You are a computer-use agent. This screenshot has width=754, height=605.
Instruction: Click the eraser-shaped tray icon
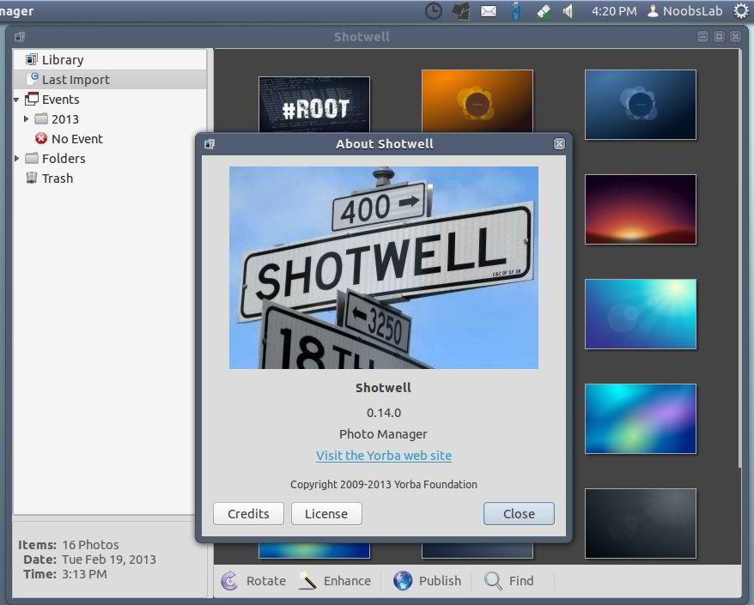point(544,11)
